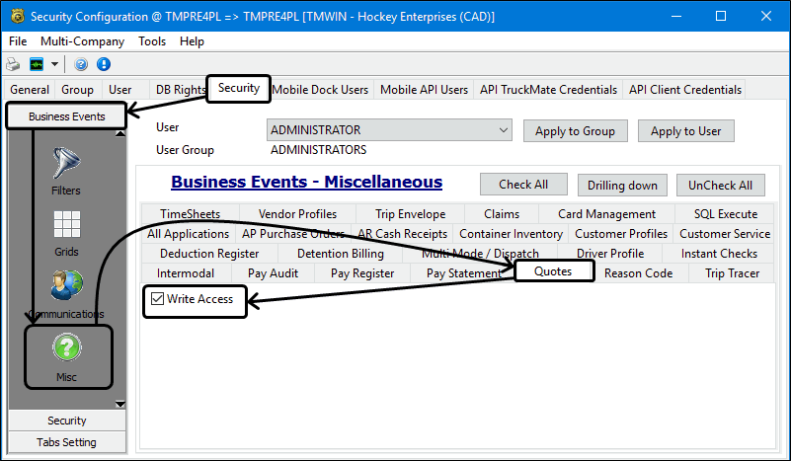Select the top Security tab
Screen dimensions: 791x461
pyautogui.click(x=239, y=88)
